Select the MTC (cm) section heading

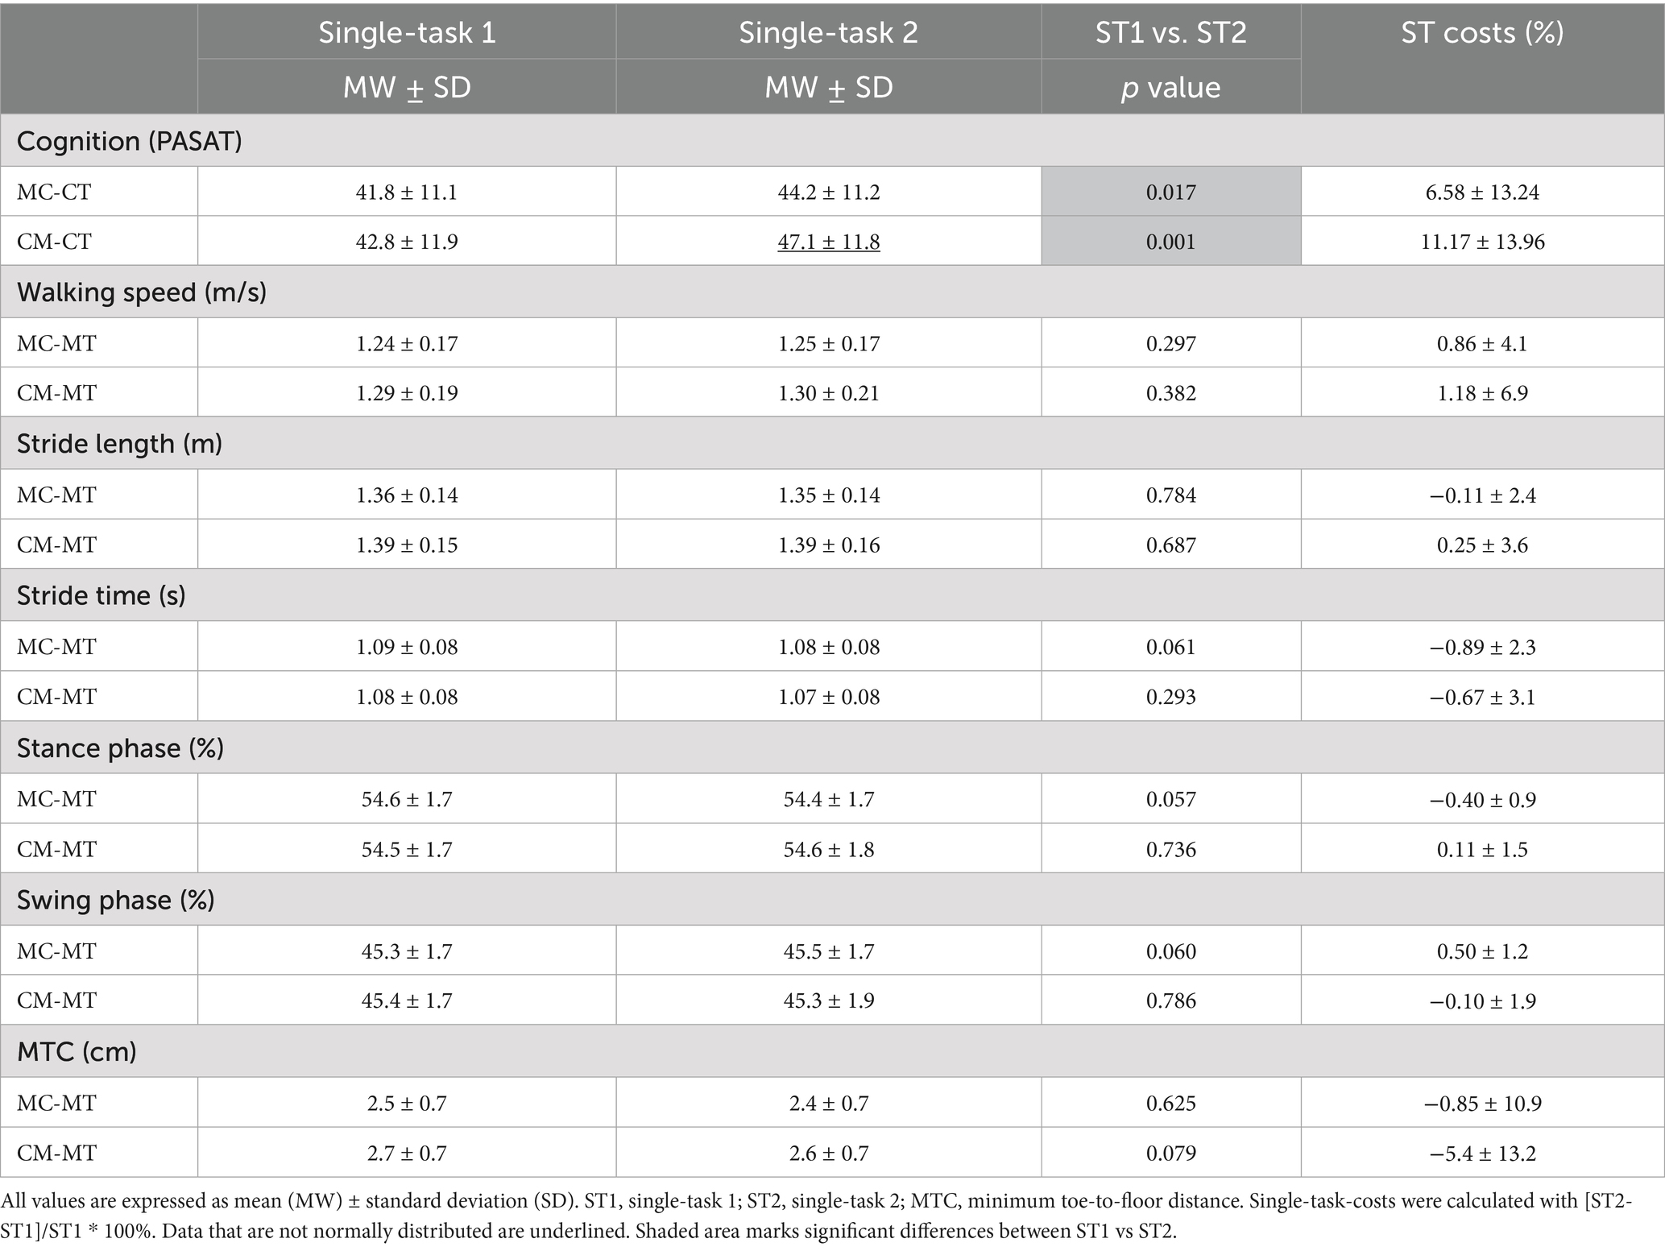coord(77,1051)
